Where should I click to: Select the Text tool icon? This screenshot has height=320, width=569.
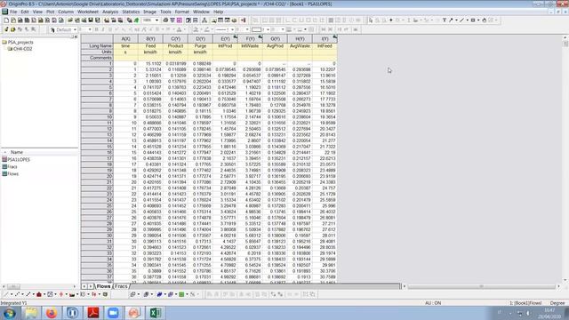coord(445,20)
